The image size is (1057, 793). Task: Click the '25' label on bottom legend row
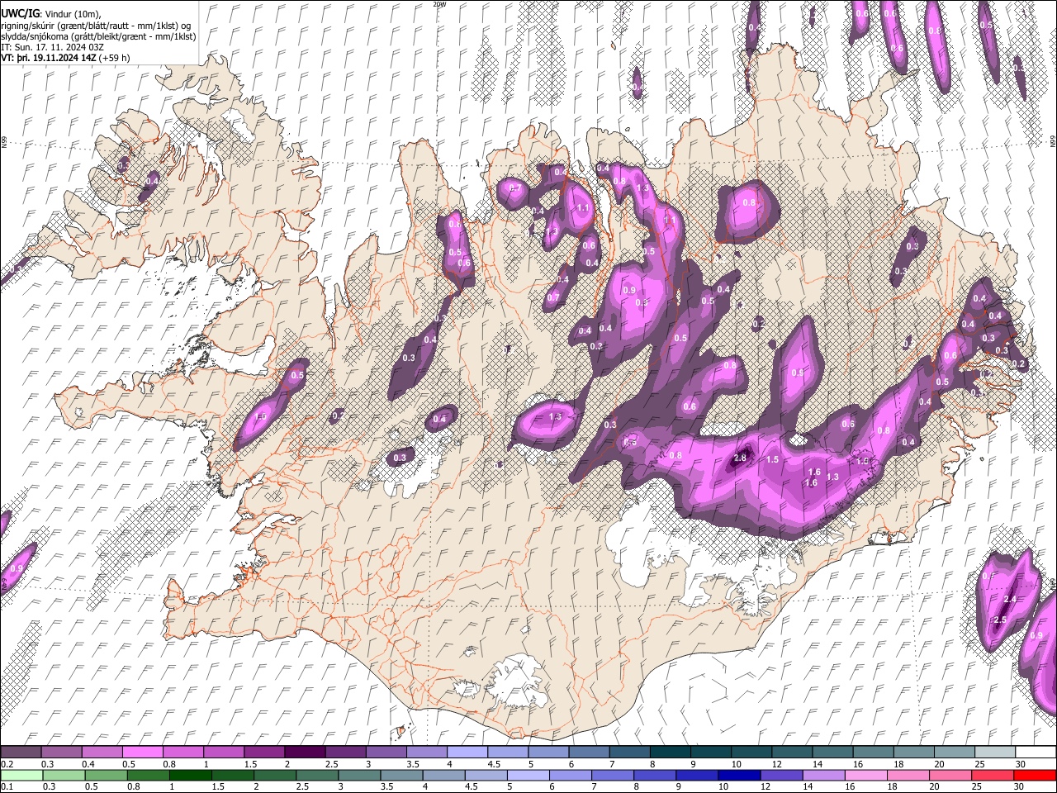tap(979, 787)
